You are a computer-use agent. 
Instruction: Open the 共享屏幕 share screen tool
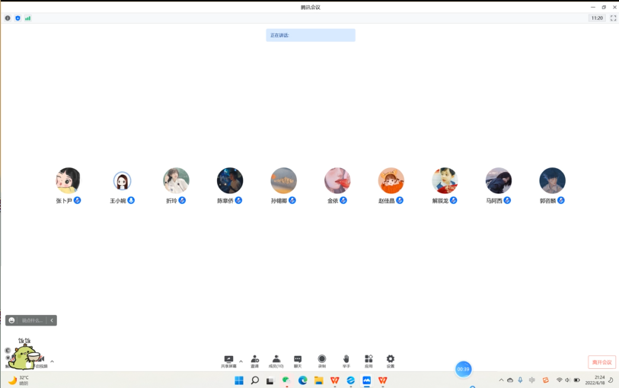228,360
